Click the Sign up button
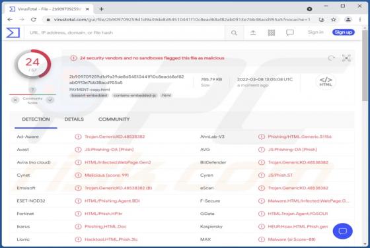370x248 pixels. click(x=344, y=32)
